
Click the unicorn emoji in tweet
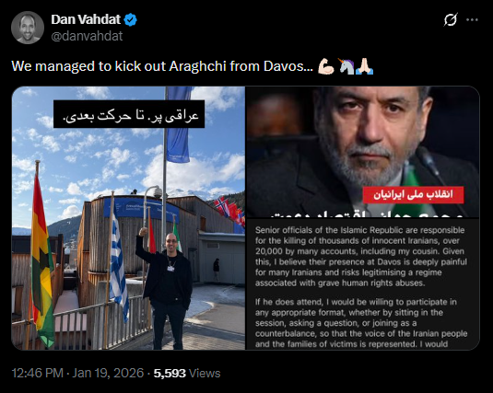point(346,66)
